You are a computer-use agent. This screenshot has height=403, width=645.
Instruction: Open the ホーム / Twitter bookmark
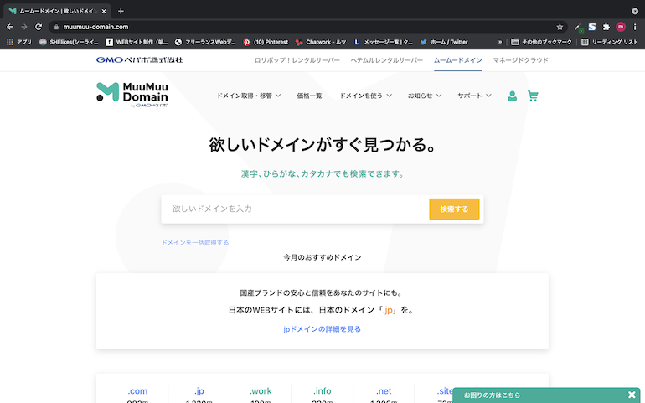pos(444,42)
